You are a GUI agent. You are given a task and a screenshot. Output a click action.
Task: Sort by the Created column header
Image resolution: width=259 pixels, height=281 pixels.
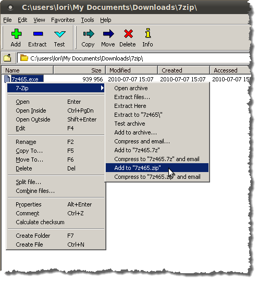[x=184, y=70]
